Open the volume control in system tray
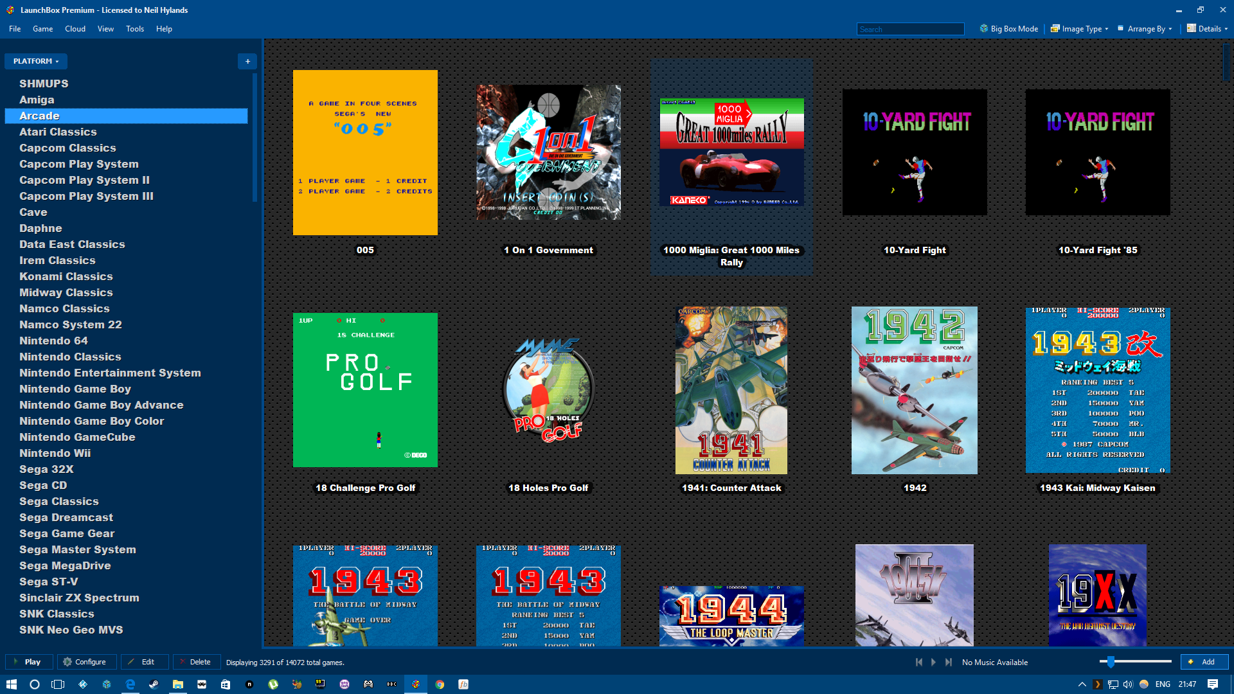This screenshot has width=1234, height=694. point(1128,684)
